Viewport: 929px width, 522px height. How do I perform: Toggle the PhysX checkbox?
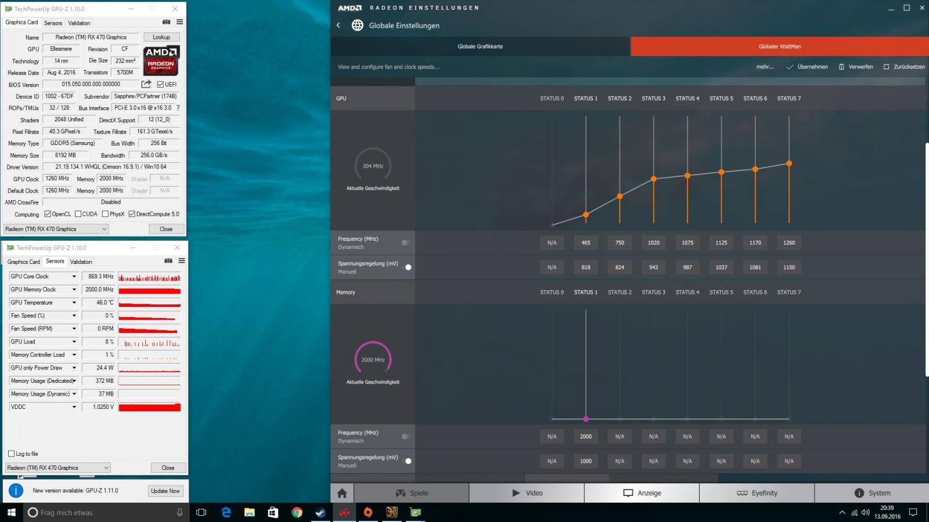click(105, 214)
